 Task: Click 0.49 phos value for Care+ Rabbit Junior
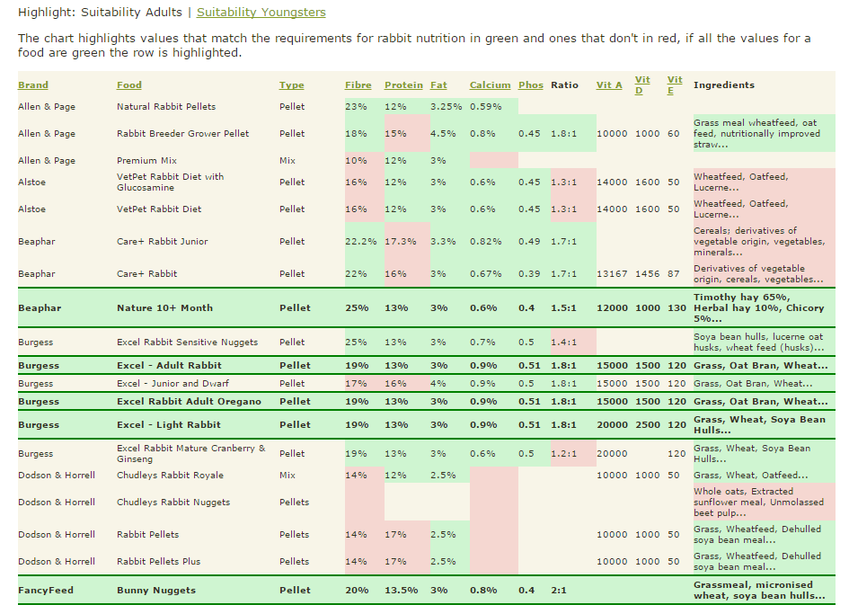point(529,242)
